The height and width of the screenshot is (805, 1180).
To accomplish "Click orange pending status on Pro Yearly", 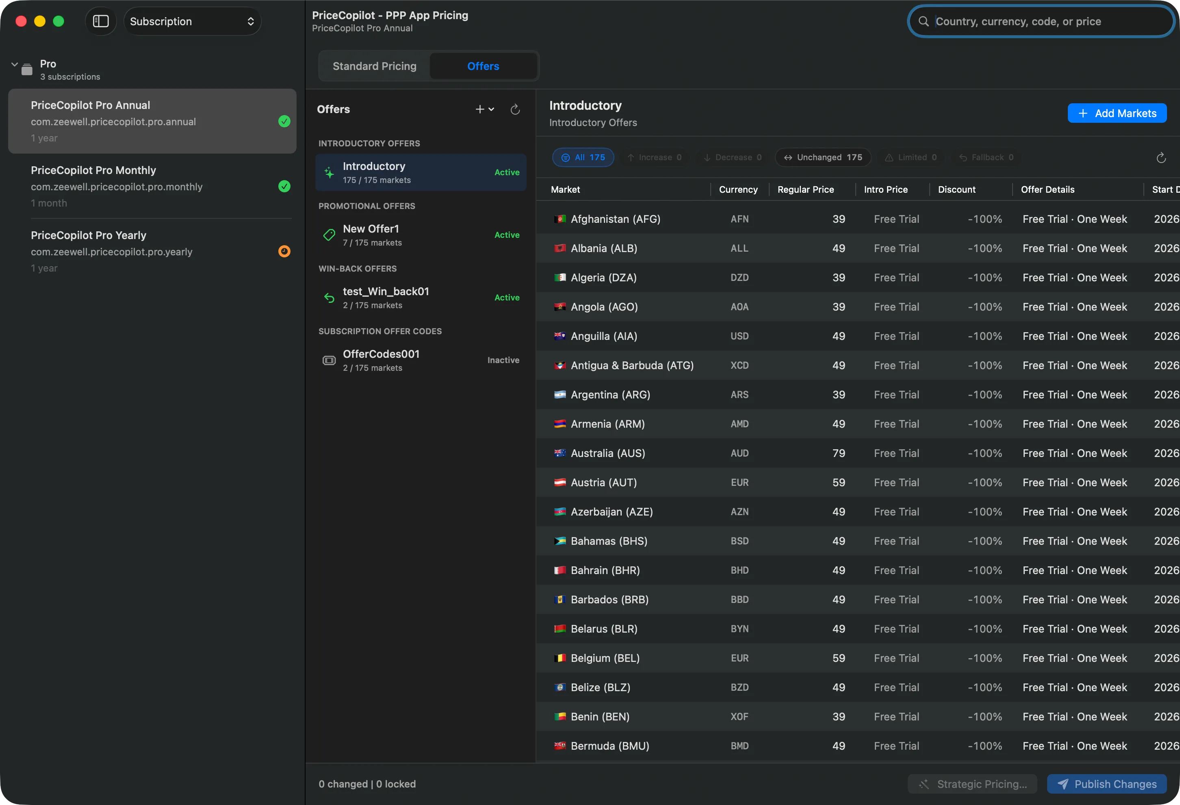I will click(x=284, y=251).
